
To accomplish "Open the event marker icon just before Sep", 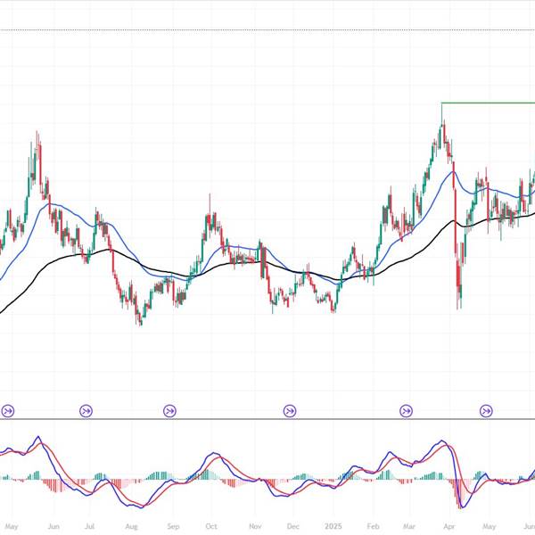I will pyautogui.click(x=170, y=411).
